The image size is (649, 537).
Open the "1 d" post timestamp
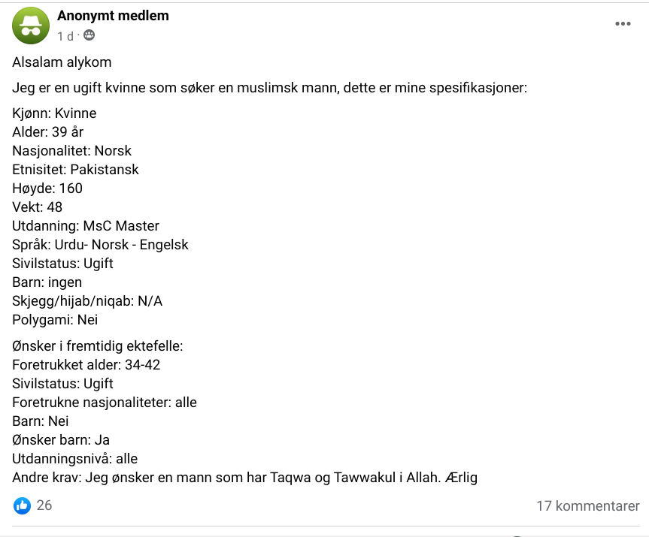pyautogui.click(x=65, y=36)
